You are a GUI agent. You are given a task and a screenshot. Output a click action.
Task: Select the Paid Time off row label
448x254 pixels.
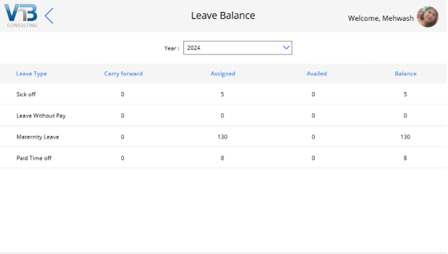click(x=34, y=158)
